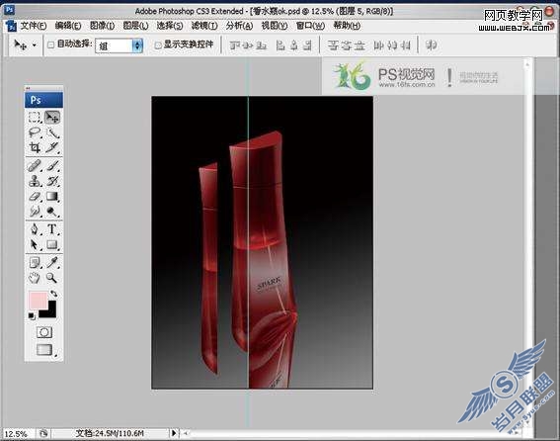Viewport: 560px width, 441px height.
Task: Click the pink foreground color swatch
Action: tap(38, 300)
